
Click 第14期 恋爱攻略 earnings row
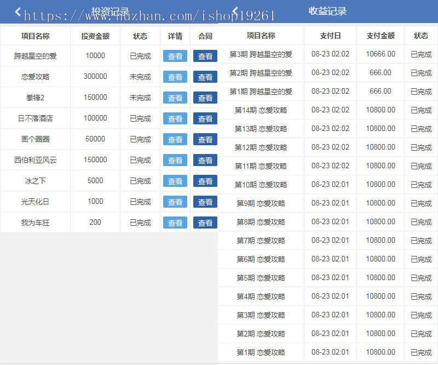tap(327, 110)
